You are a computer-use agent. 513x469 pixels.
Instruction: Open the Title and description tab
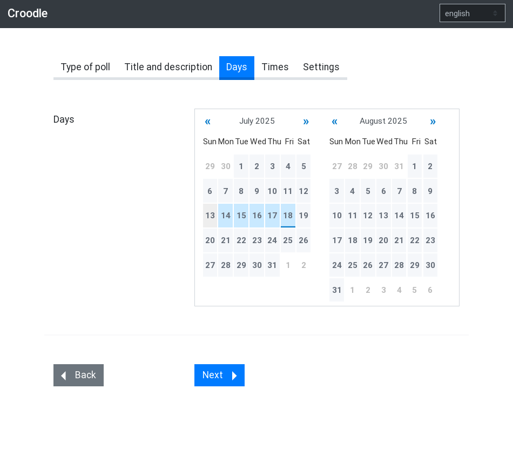point(168,67)
